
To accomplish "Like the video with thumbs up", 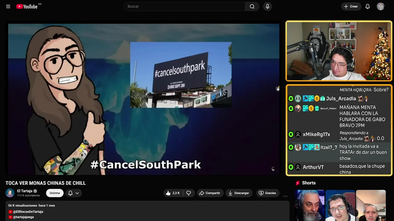I will pyautogui.click(x=173, y=193).
